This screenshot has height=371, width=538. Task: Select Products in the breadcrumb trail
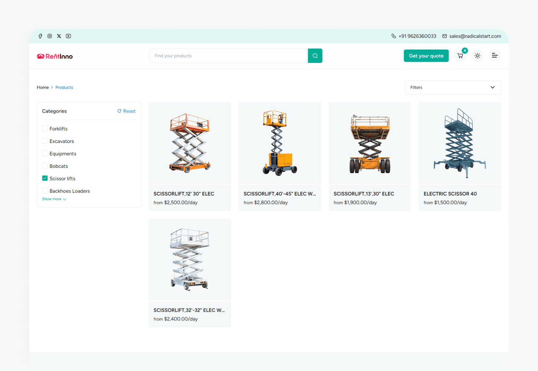coord(64,87)
